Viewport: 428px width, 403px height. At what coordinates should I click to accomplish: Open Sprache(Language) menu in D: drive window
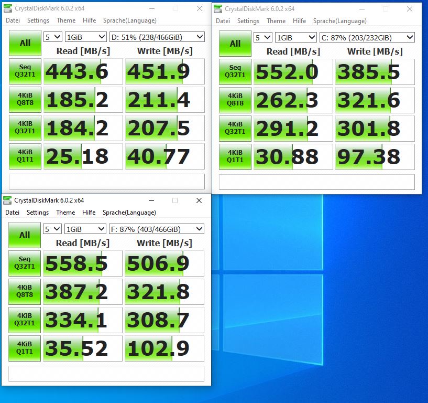(x=129, y=20)
